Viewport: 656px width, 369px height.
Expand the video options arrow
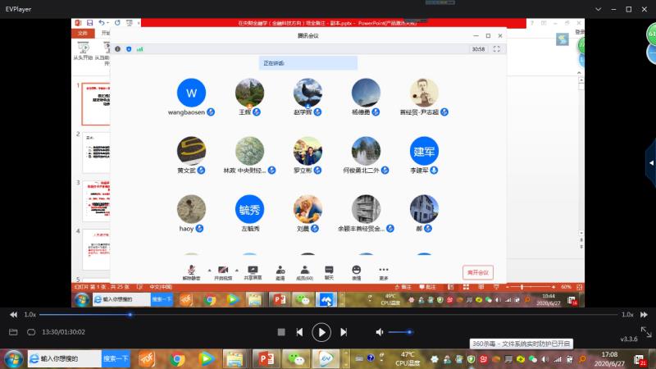[x=238, y=269]
